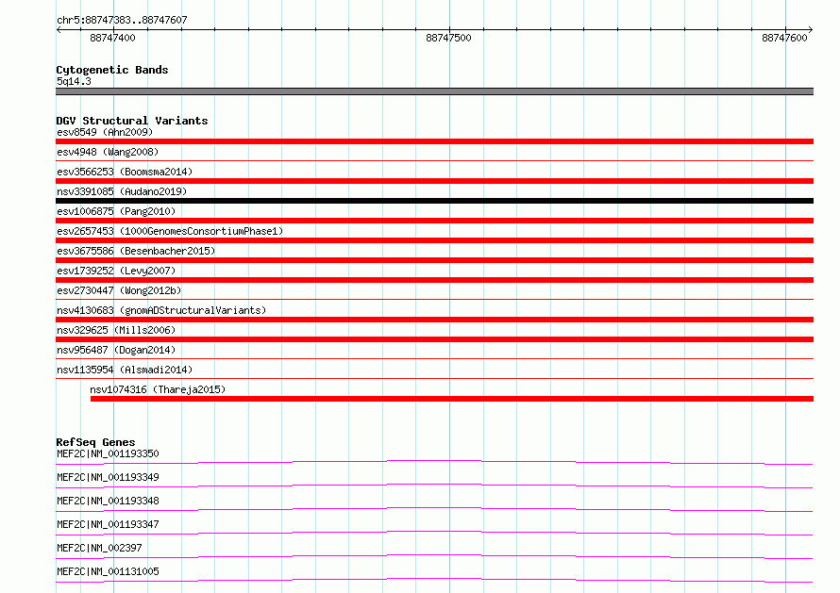Select variant esv3566253 (Boomsma2014) label
840x593 pixels.
pos(125,172)
